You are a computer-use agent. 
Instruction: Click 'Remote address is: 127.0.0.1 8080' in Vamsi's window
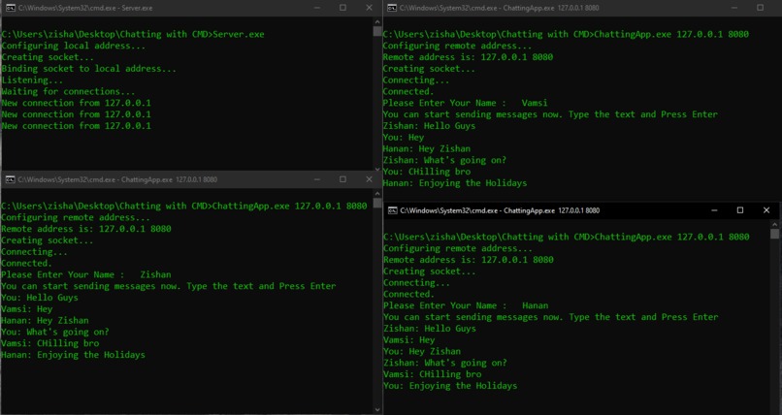[468, 57]
